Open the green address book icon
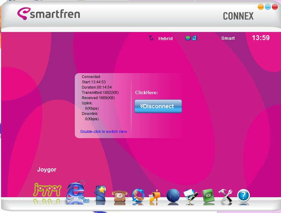This screenshot has width=281, height=213. coord(208,196)
